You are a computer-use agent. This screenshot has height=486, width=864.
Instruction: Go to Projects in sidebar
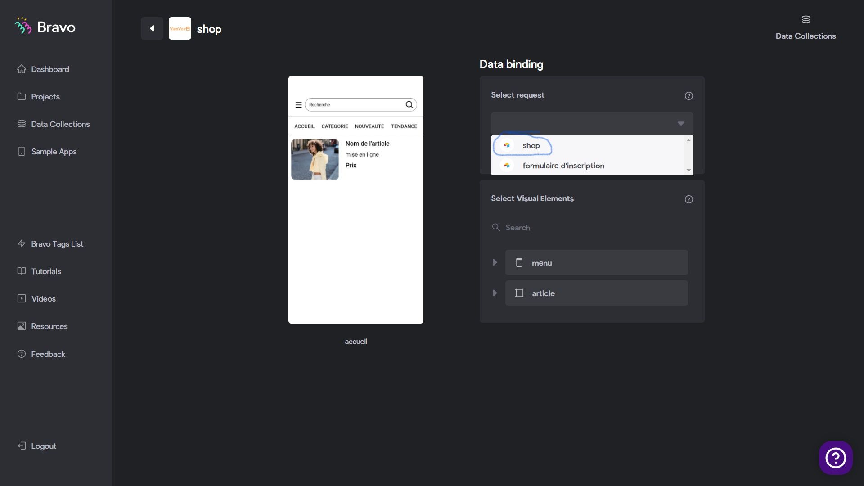[x=38, y=97]
